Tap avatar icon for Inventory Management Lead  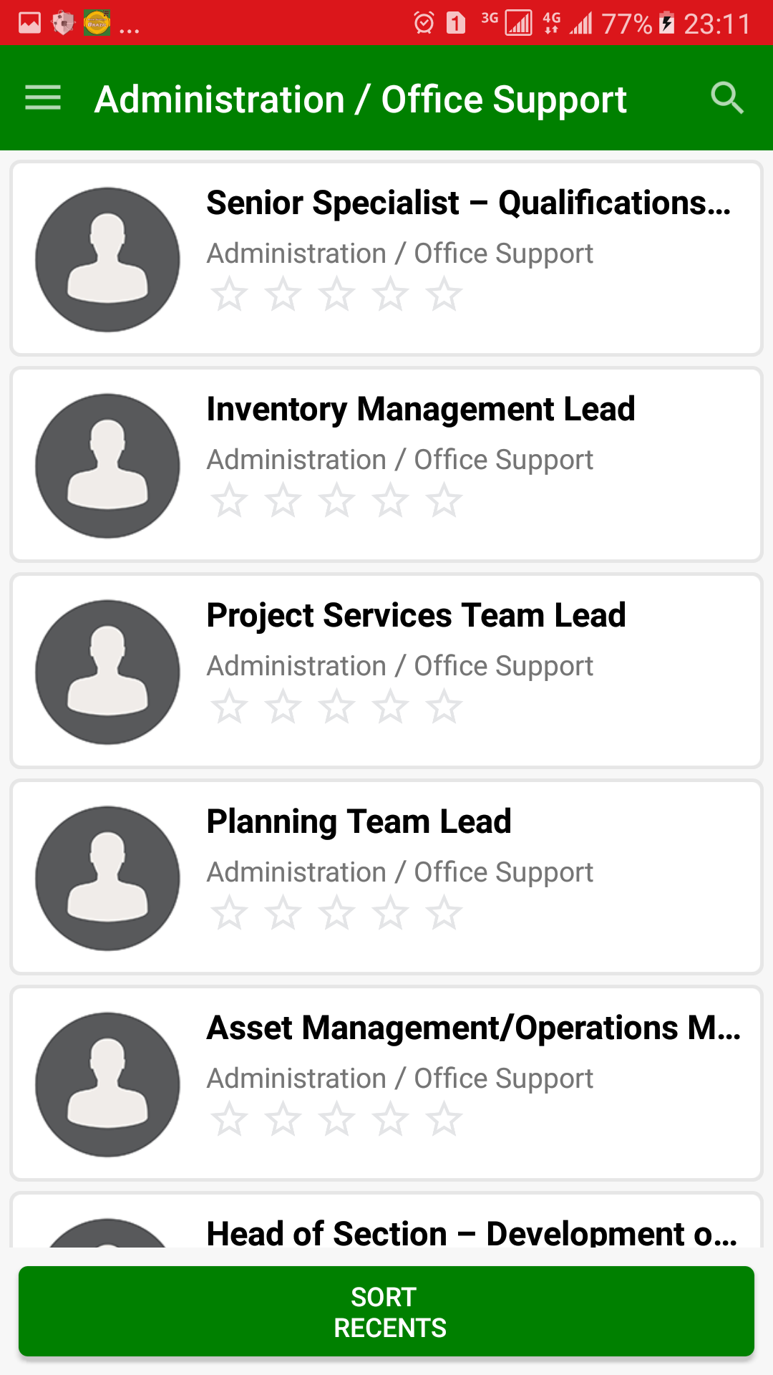pyautogui.click(x=107, y=465)
